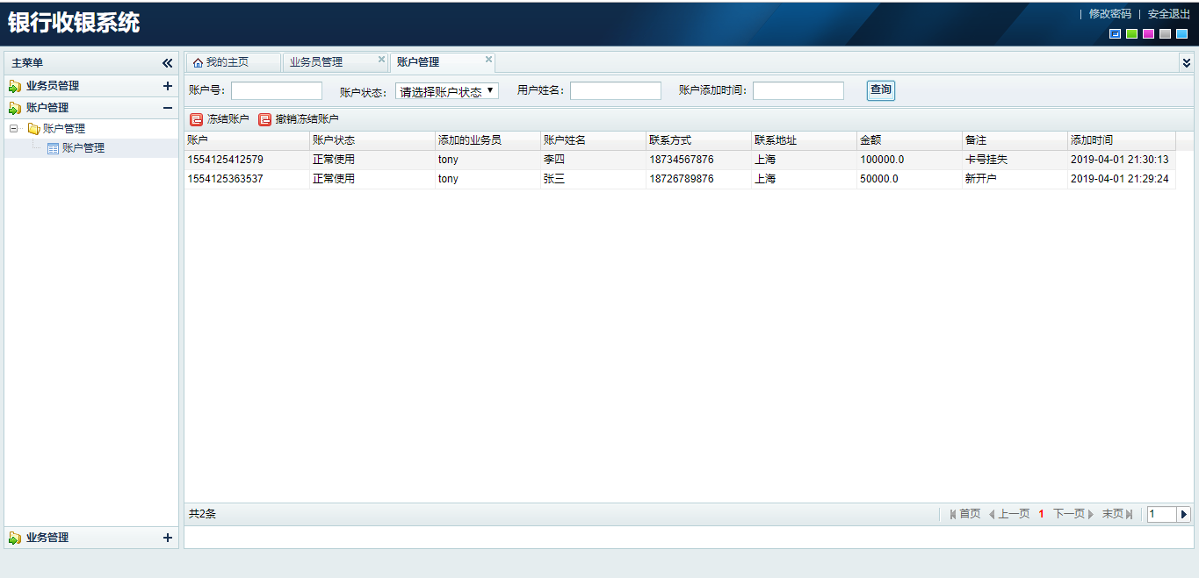Image resolution: width=1199 pixels, height=578 pixels.
Task: Click the 添加时间 column header
Action: (x=1122, y=140)
